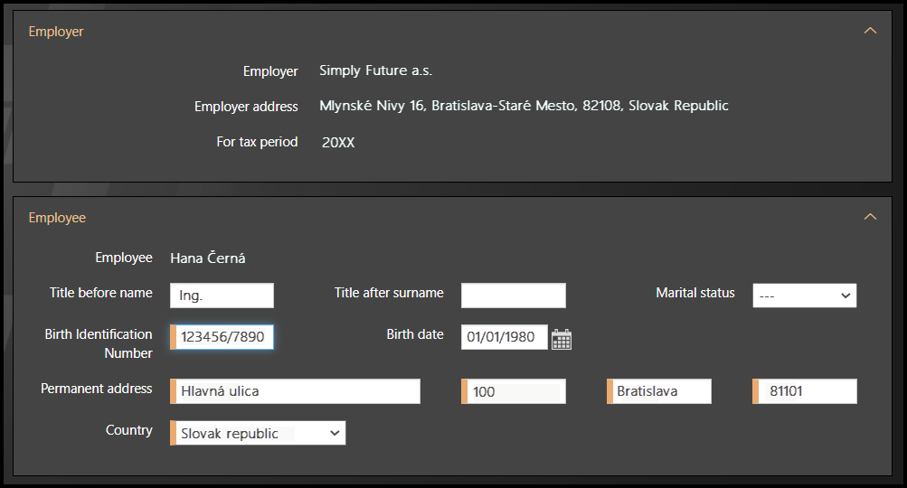Open the birth date calendar picker
Image resolution: width=907 pixels, height=488 pixels.
pyautogui.click(x=562, y=339)
